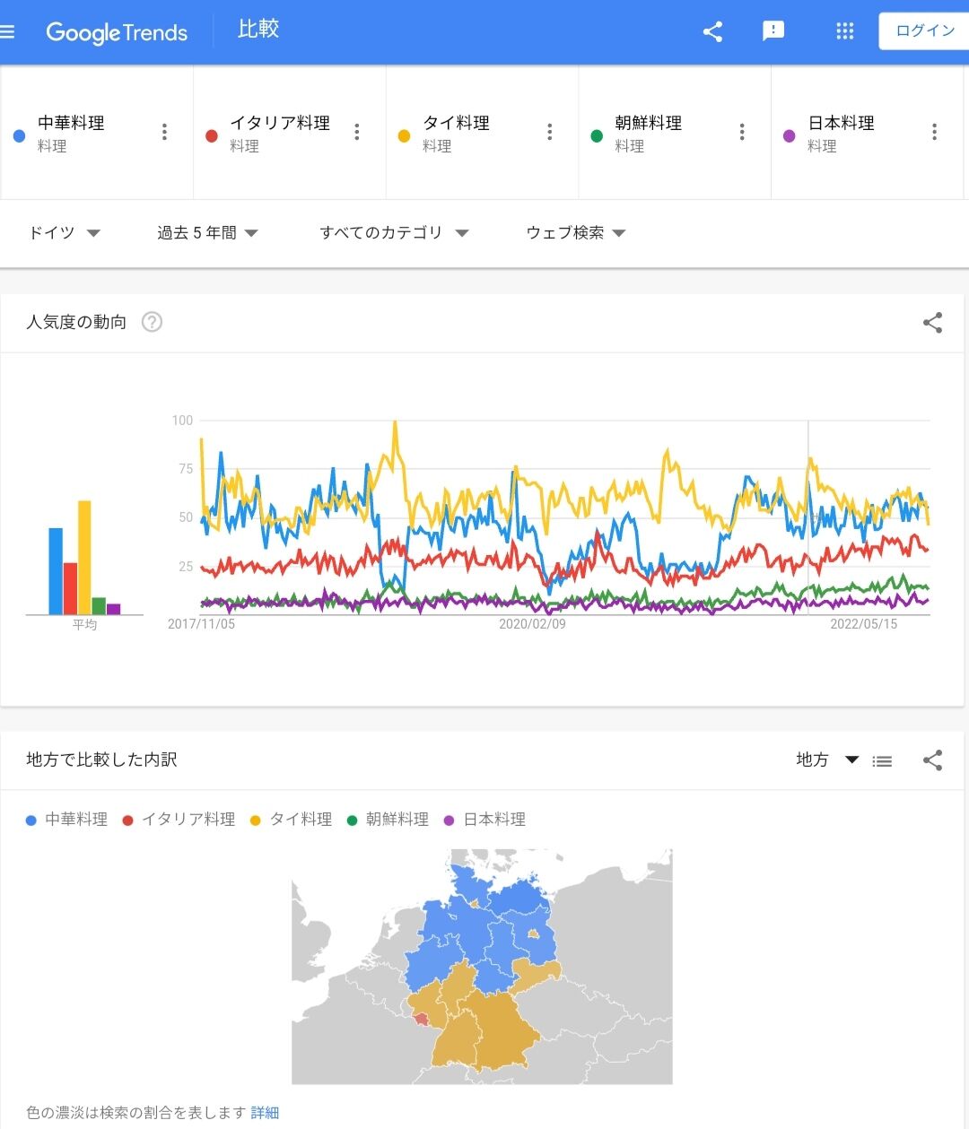
Task: Click the Google Trends logo
Action: 117,33
